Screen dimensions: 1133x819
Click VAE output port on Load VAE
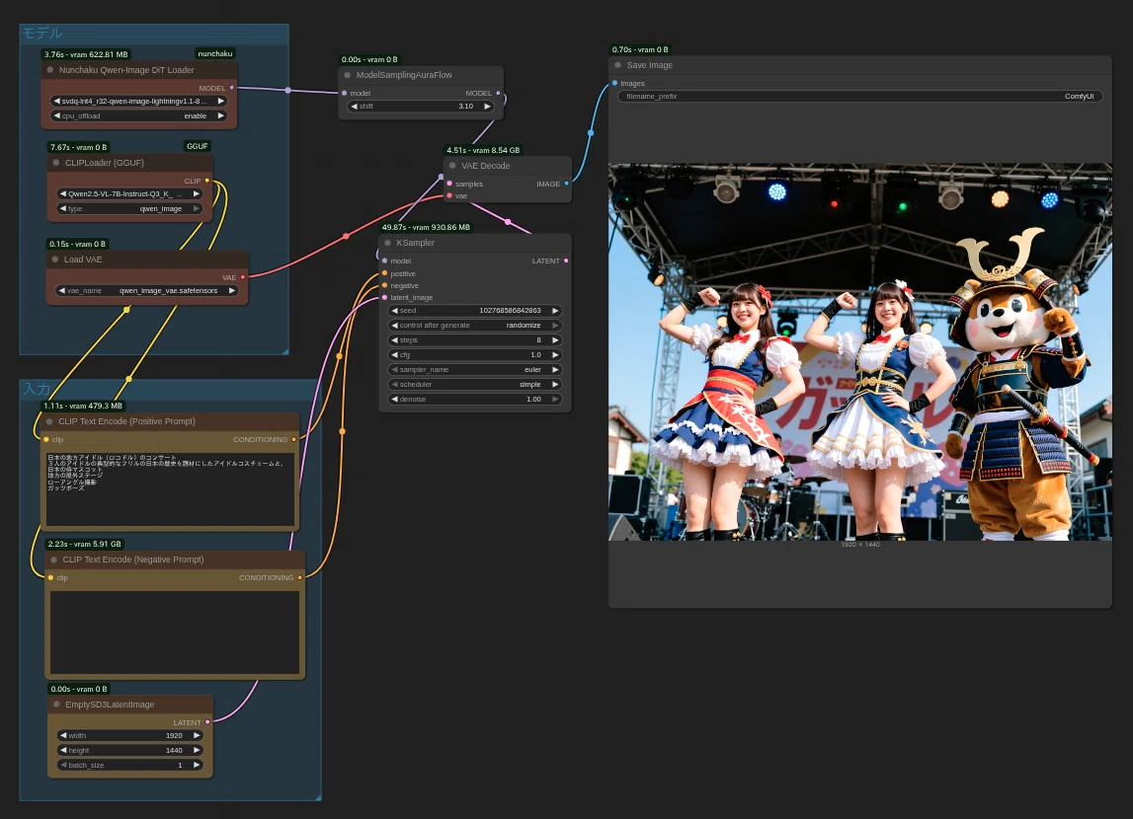click(x=243, y=277)
